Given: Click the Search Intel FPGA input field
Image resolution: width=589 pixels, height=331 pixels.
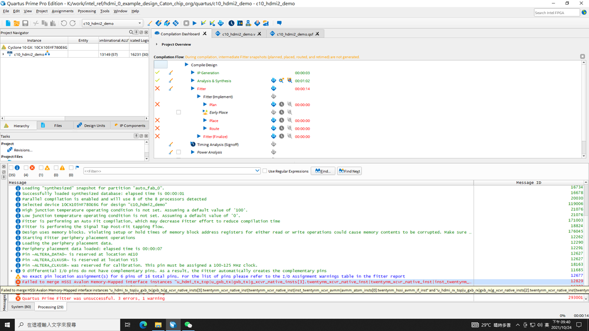Looking at the screenshot, I should pos(556,12).
